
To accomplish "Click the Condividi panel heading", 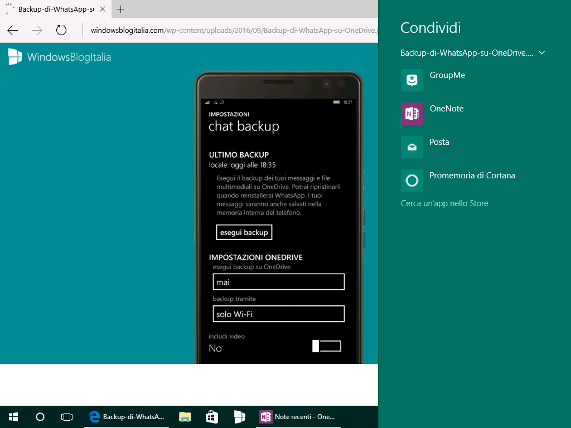I will (430, 28).
